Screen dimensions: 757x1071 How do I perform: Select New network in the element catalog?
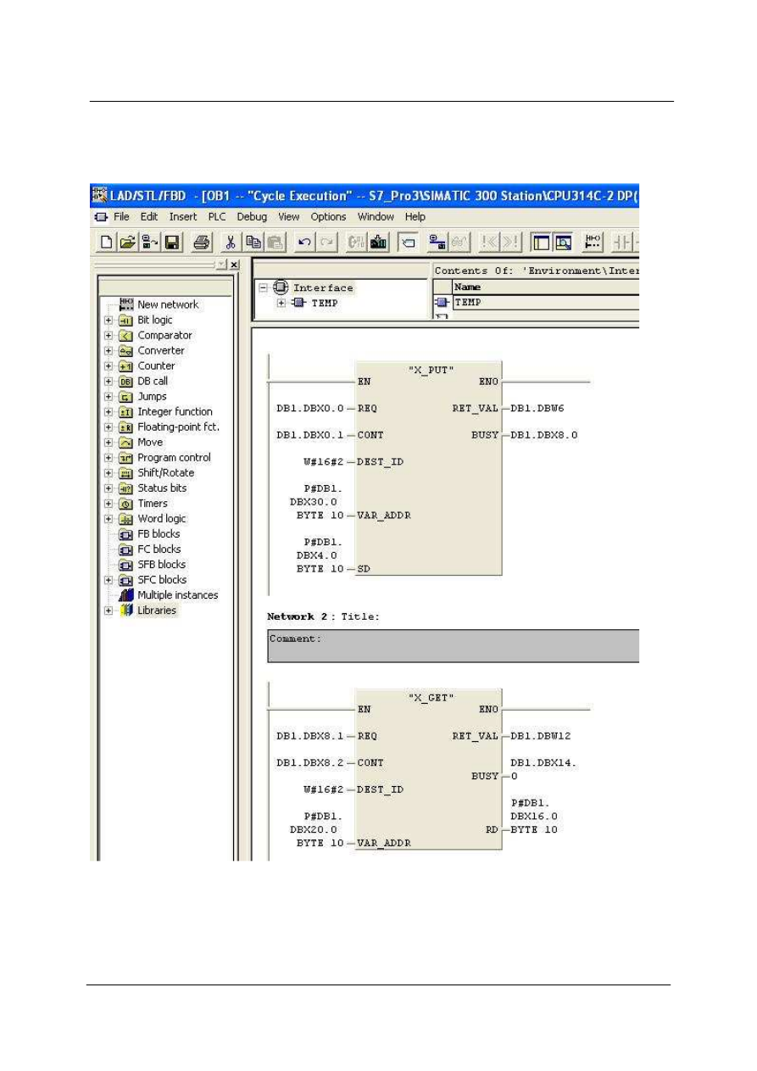tap(168, 304)
